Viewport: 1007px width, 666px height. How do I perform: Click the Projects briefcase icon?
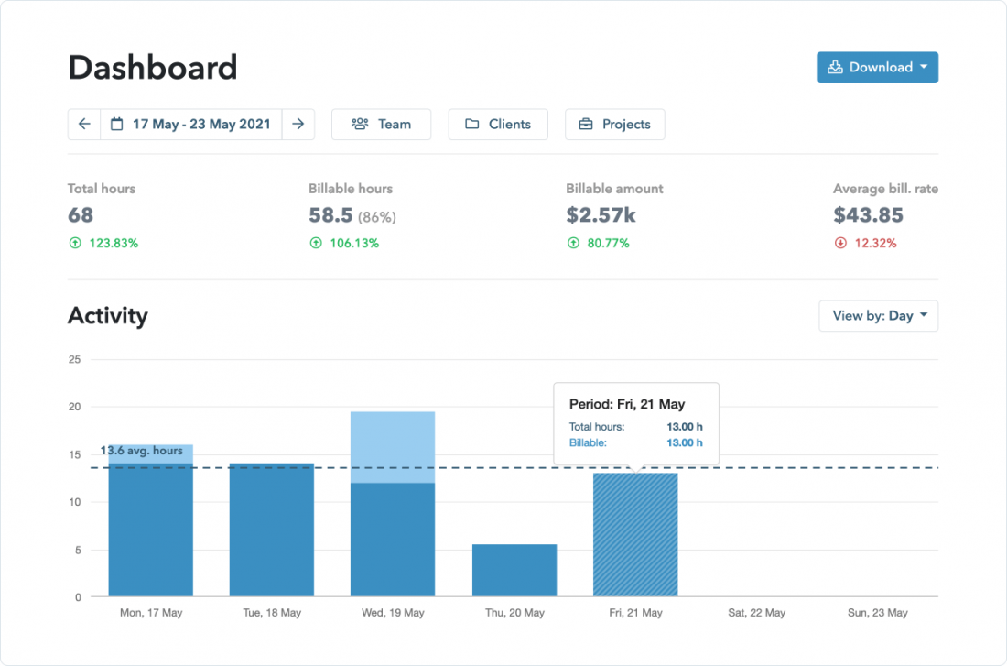point(584,124)
